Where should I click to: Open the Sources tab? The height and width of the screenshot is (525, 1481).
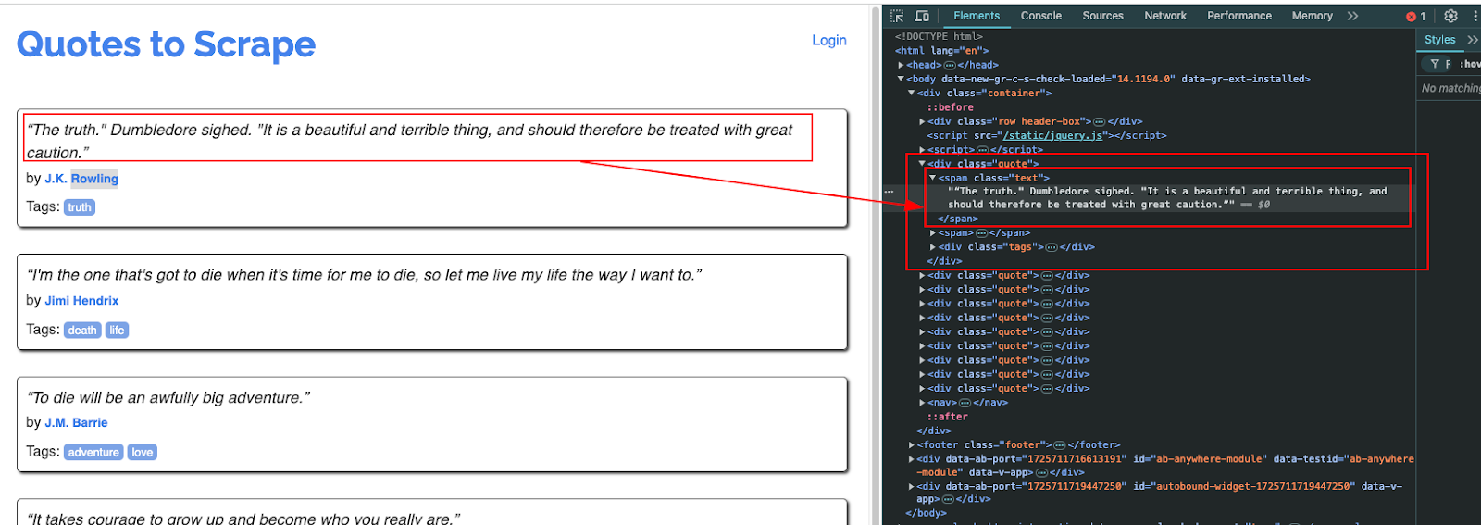click(1102, 16)
